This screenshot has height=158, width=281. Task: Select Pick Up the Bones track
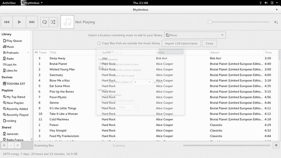pyautogui.click(x=61, y=92)
